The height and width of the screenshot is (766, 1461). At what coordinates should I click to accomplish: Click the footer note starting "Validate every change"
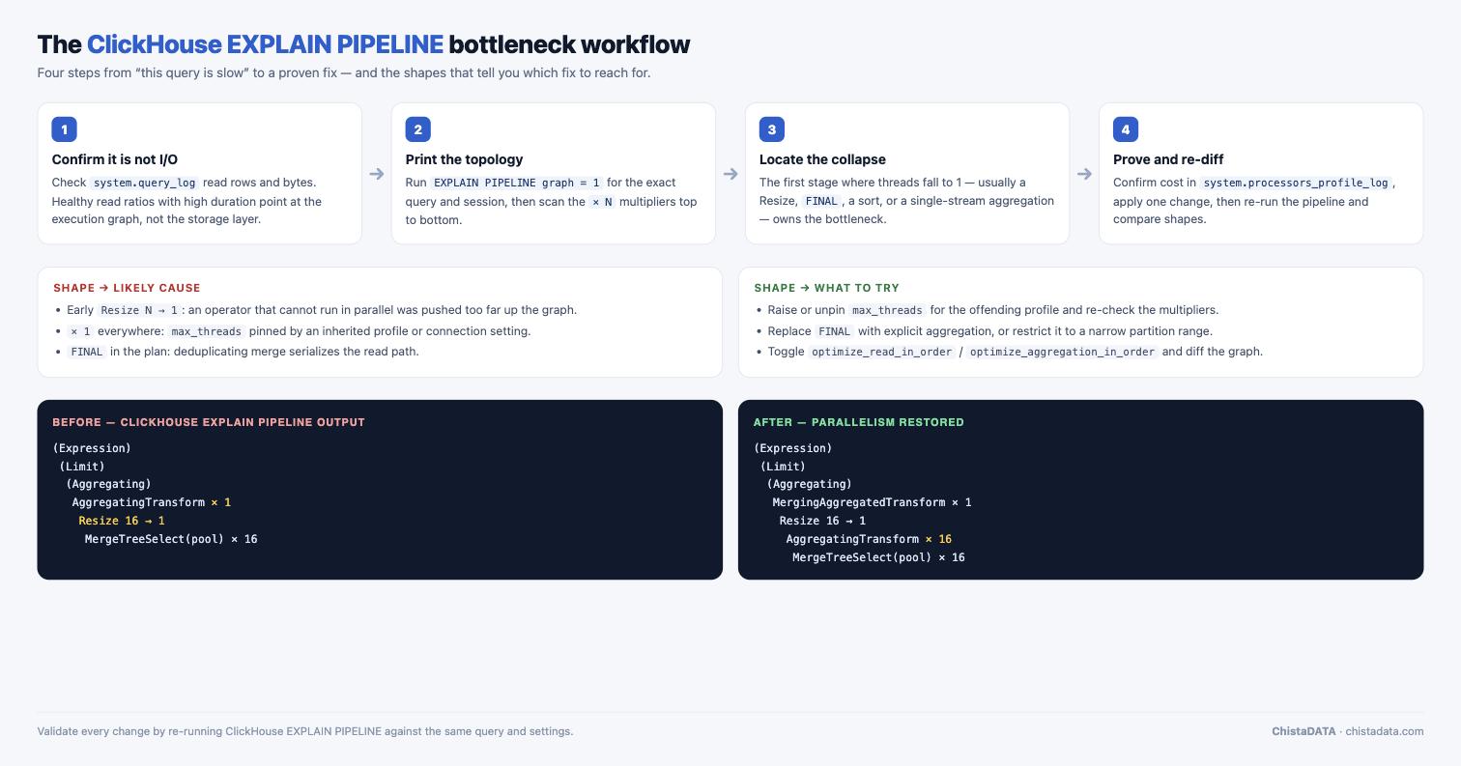pyautogui.click(x=305, y=731)
